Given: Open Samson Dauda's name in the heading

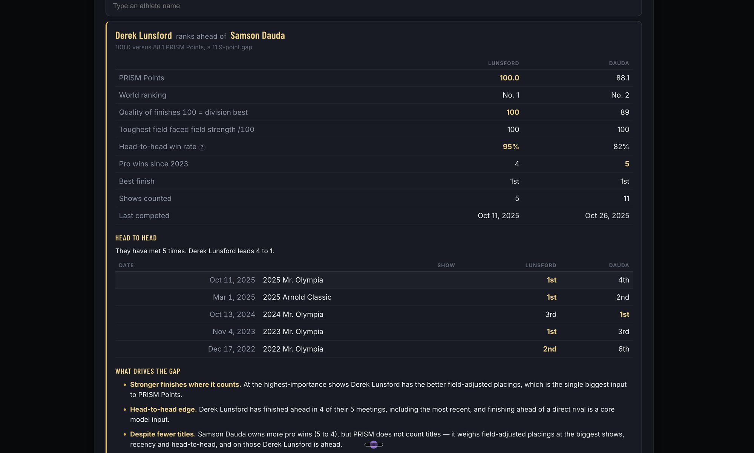Looking at the screenshot, I should pyautogui.click(x=257, y=35).
